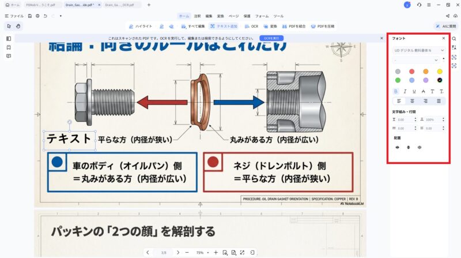461x258 pixels.
Task: Open the bookmark panel in left sidebar
Action: (9, 47)
